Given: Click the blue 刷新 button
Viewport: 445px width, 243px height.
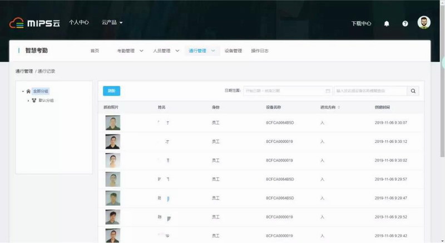Looking at the screenshot, I should pyautogui.click(x=111, y=91).
